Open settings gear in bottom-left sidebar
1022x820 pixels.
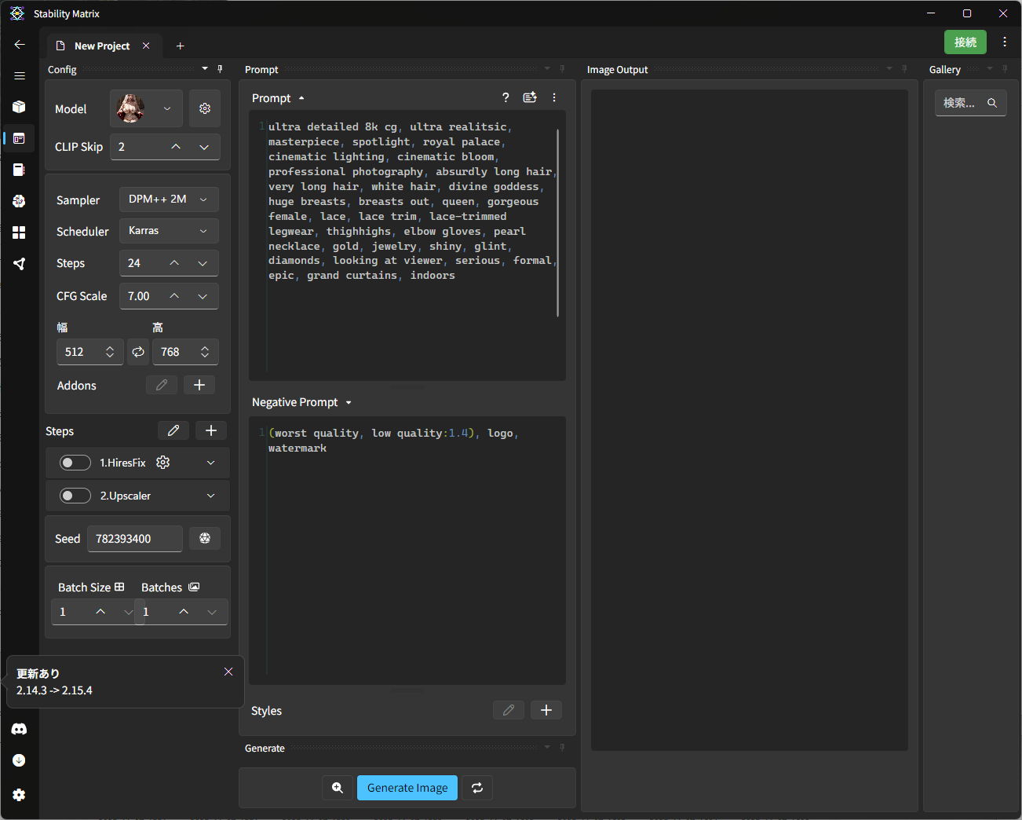pos(19,795)
